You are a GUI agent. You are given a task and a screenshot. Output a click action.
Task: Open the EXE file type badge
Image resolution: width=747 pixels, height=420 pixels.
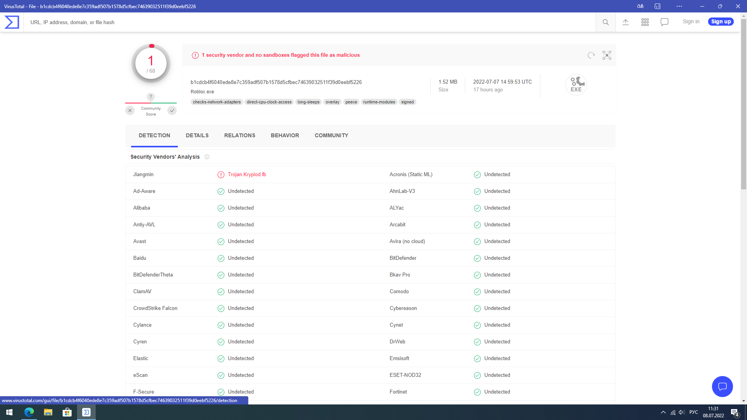pyautogui.click(x=576, y=84)
